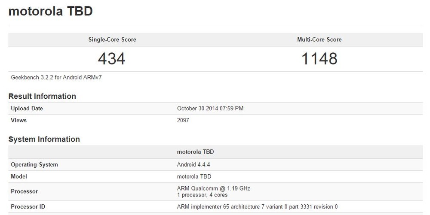This screenshot has height=215, width=430.
Task: Click the Model row label
Action: click(19, 176)
